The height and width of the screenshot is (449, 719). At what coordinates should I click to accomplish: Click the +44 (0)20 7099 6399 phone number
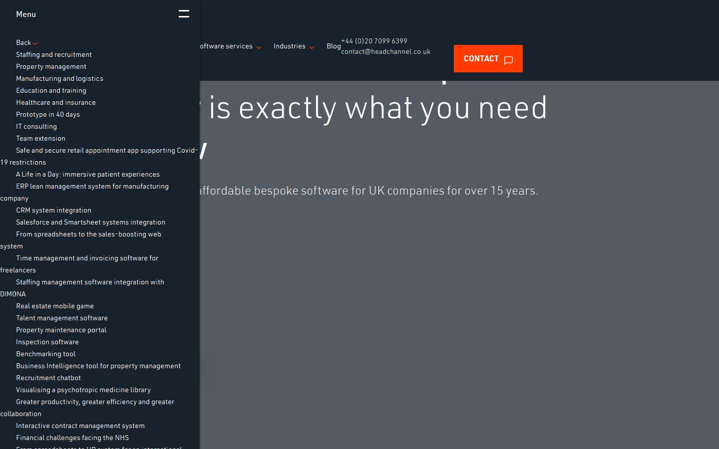374,41
